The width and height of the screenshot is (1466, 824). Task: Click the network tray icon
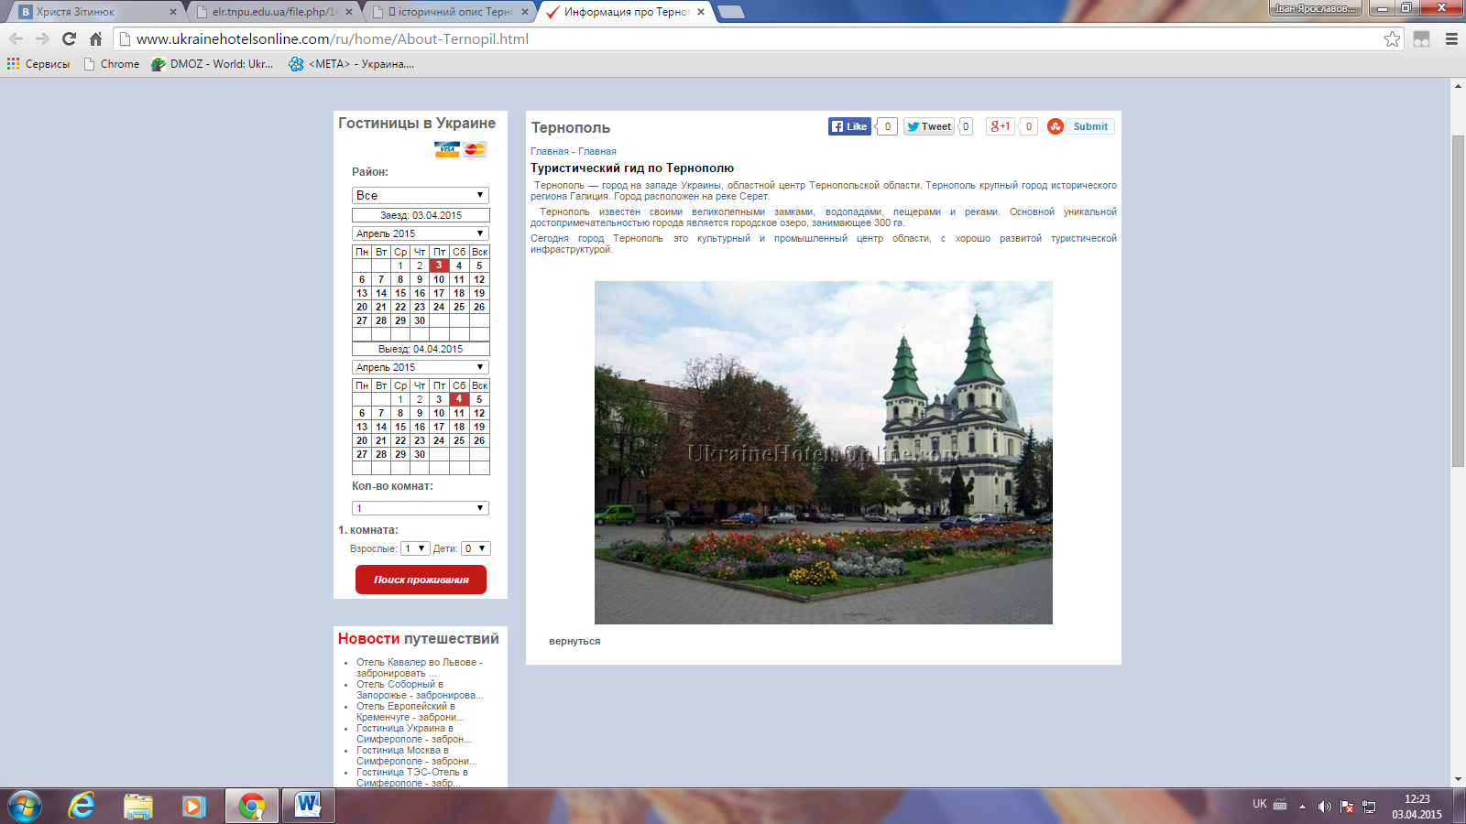(1369, 807)
